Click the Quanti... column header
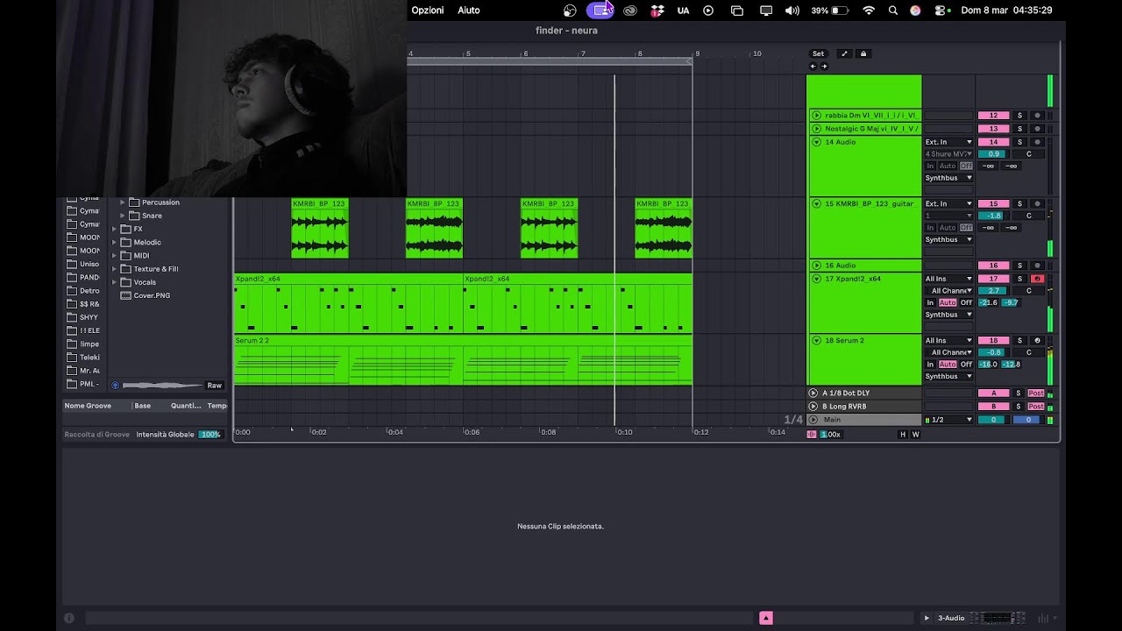 click(x=187, y=406)
